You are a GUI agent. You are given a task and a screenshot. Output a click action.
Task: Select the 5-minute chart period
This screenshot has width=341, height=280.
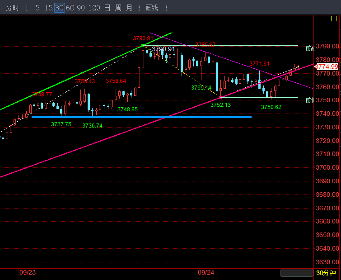(x=37, y=8)
